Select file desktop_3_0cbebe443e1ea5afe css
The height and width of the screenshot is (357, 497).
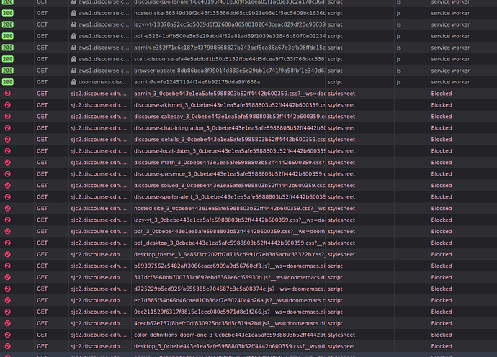pos(229,346)
